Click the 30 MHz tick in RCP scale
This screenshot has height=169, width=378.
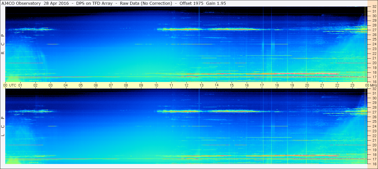click(374, 16)
